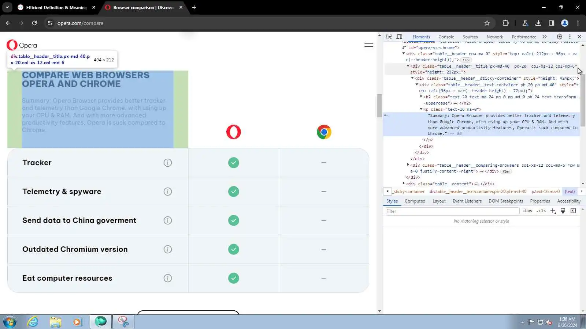This screenshot has width=586, height=329.
Task: Open Chrome Labs flask icon
Action: point(525,23)
